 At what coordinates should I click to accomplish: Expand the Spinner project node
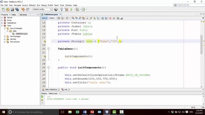(x=2, y=18)
